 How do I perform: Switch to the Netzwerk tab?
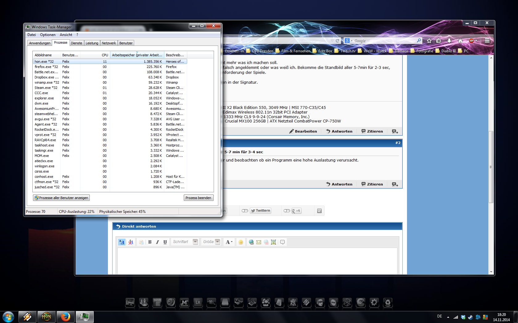point(109,43)
